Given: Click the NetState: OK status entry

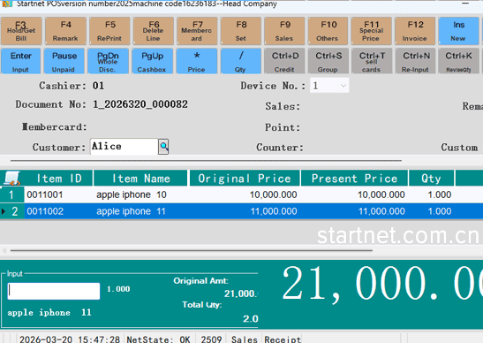Looking at the screenshot, I should (x=159, y=339).
